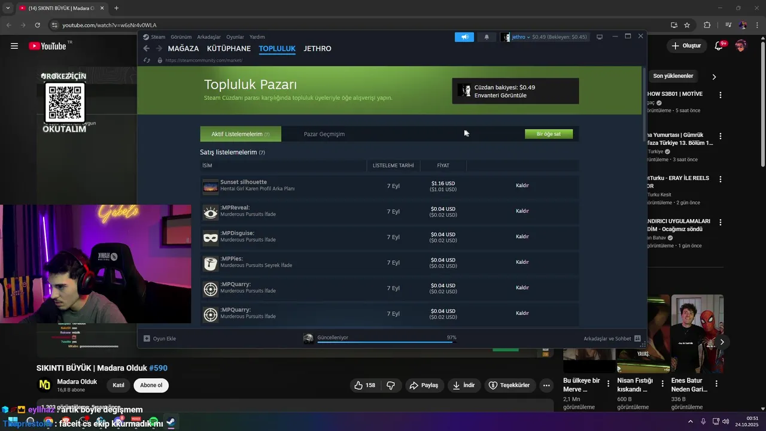
Task: Click Bir öğe sat button
Action: [549, 134]
